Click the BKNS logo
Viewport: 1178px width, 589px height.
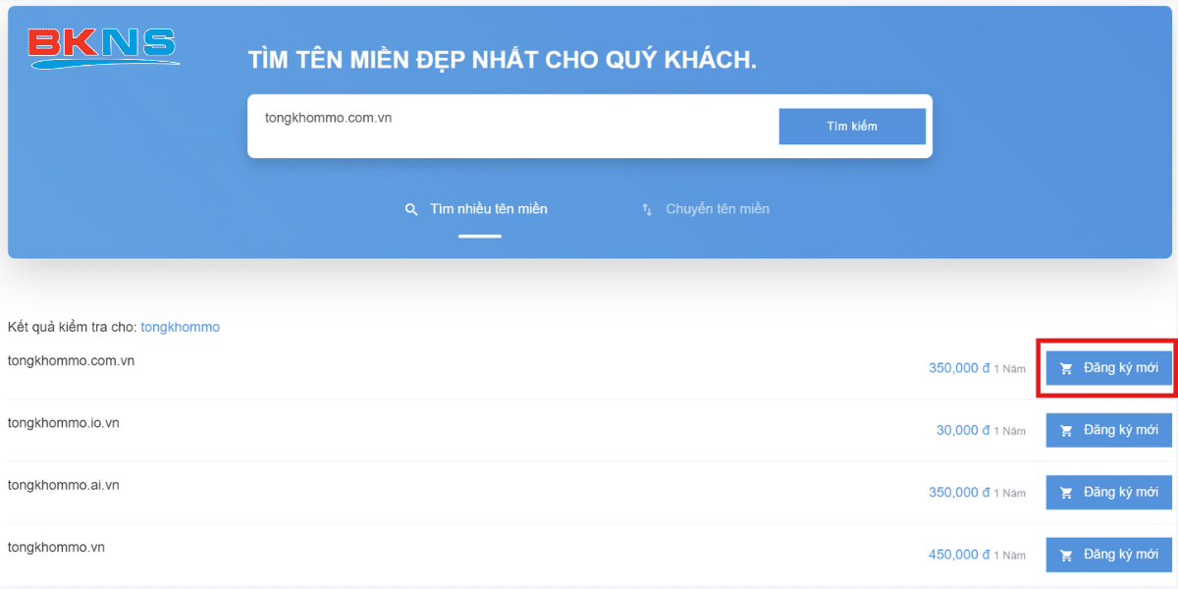pos(103,47)
